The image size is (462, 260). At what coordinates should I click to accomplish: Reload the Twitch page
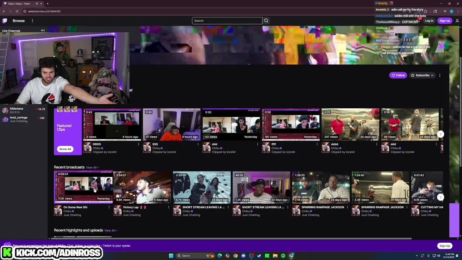click(x=17, y=11)
